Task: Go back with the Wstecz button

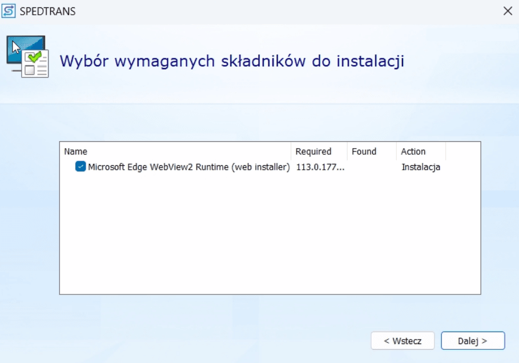Action: click(x=403, y=341)
